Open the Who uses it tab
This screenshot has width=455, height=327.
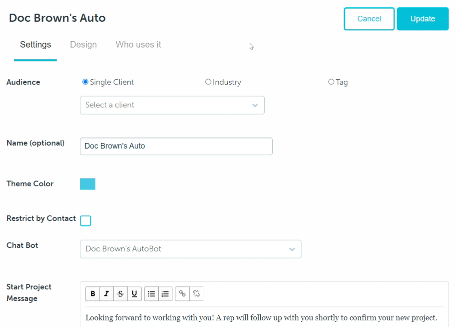(138, 44)
